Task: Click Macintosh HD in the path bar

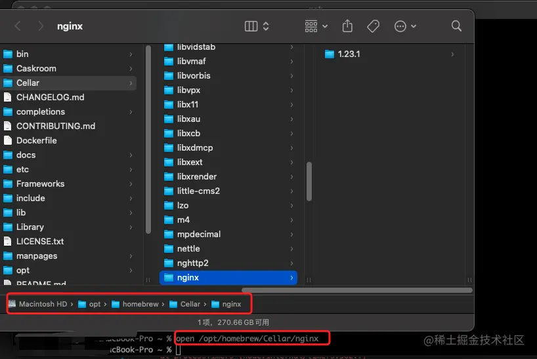Action: tap(37, 304)
